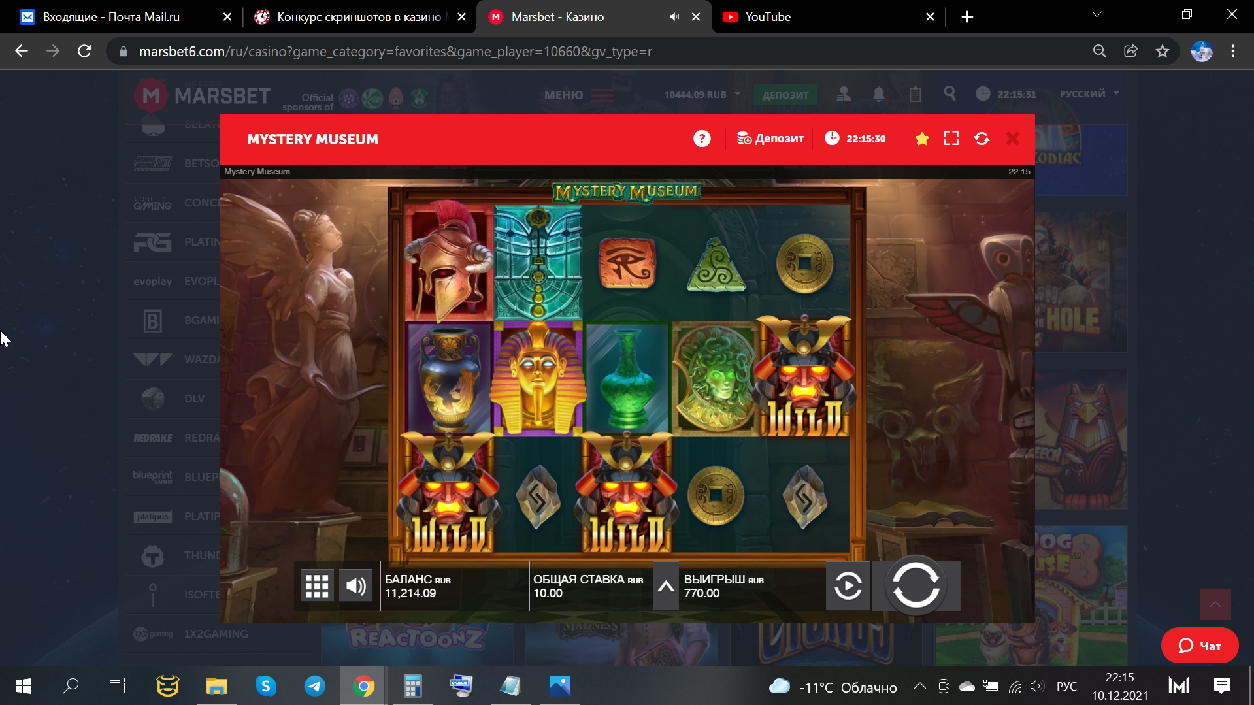Image resolution: width=1254 pixels, height=705 pixels.
Task: Close the Mystery Museum game window
Action: (x=1012, y=139)
